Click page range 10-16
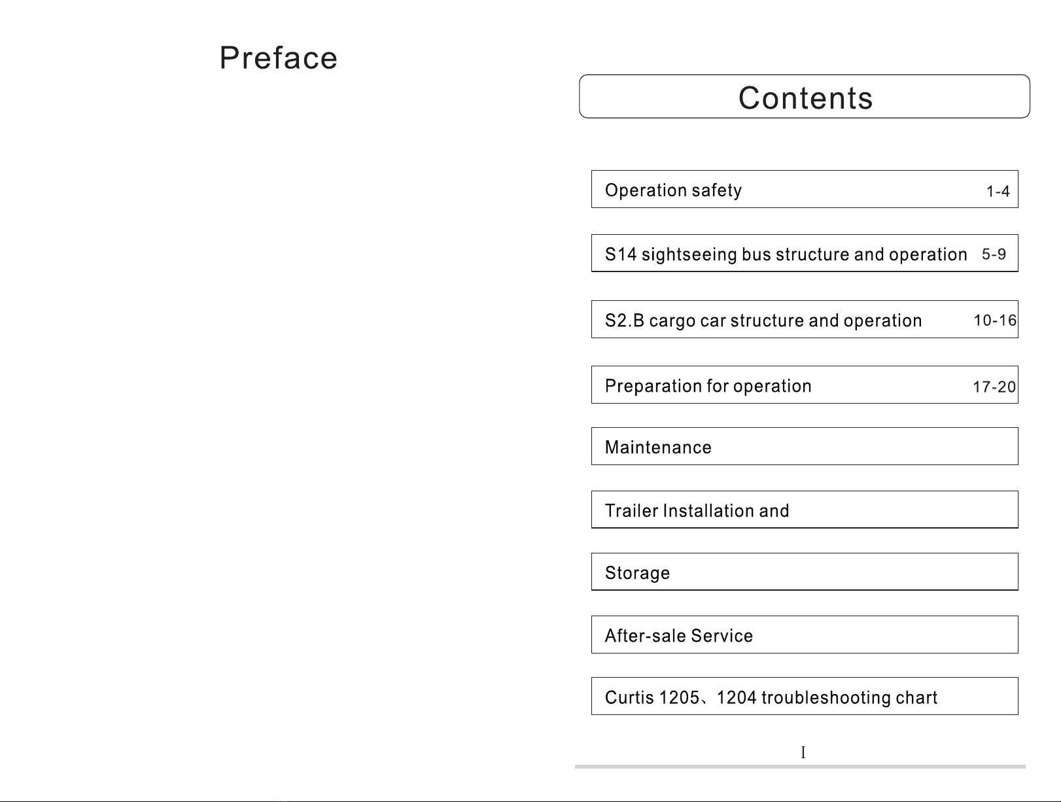 tap(995, 321)
